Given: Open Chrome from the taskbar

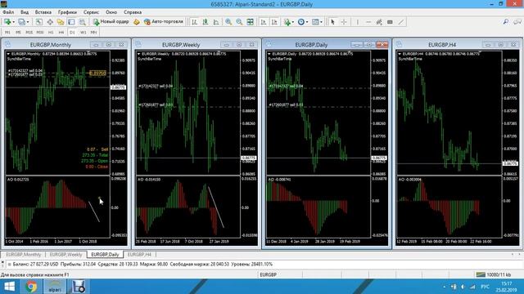Looking at the screenshot, I should (x=32, y=287).
